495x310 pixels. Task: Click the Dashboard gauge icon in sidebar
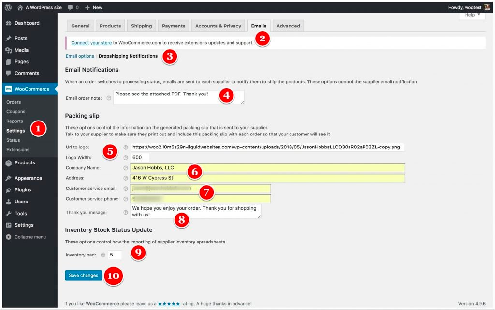(9, 23)
